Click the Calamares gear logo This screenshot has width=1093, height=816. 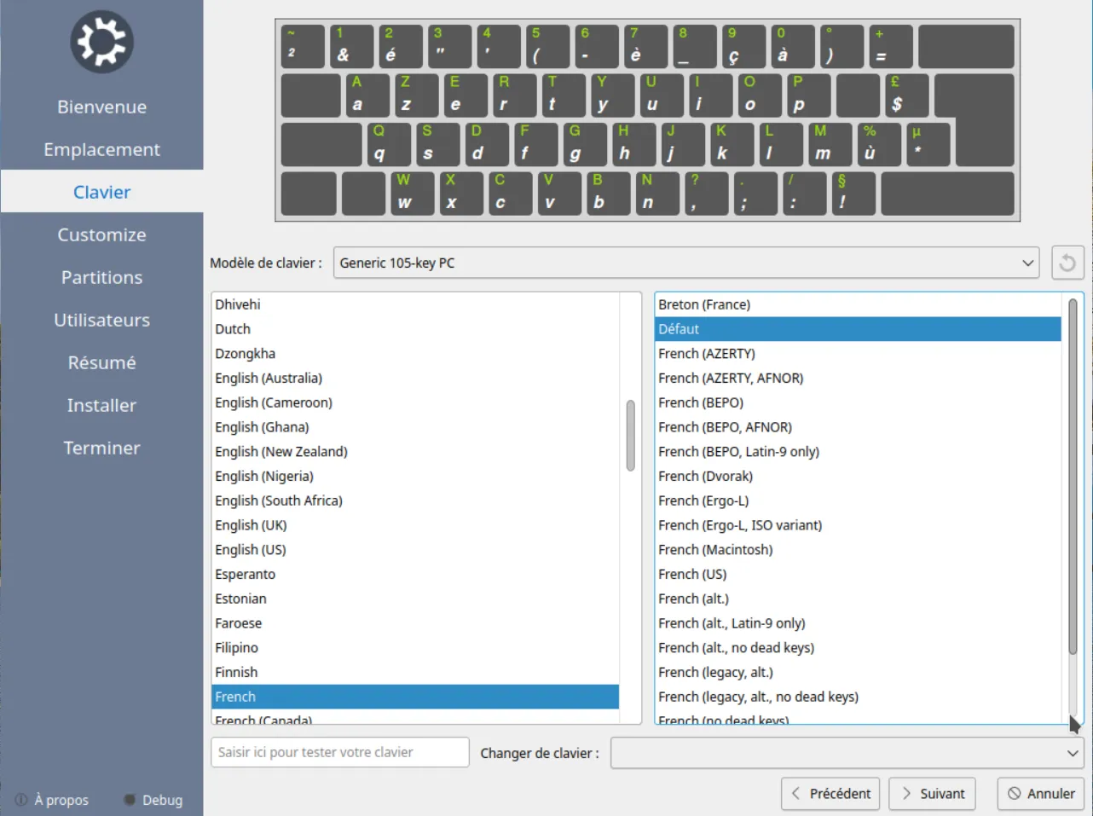pos(101,43)
